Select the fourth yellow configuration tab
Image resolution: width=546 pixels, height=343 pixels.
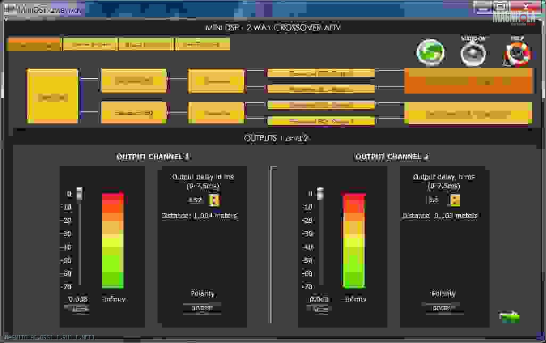[203, 45]
